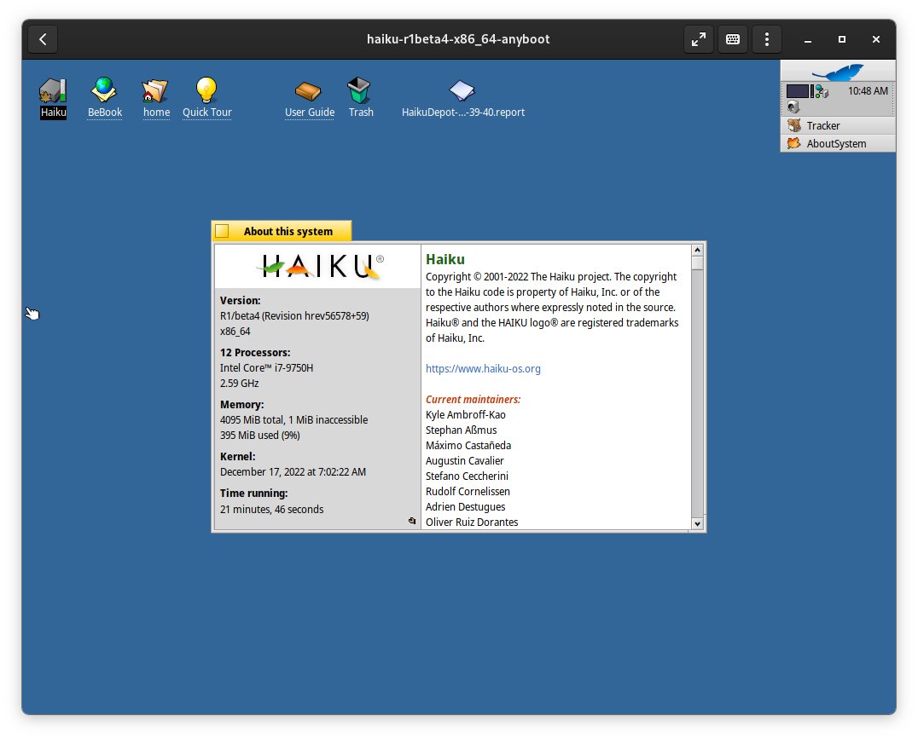Click the VM viewer back arrow button

(x=43, y=39)
